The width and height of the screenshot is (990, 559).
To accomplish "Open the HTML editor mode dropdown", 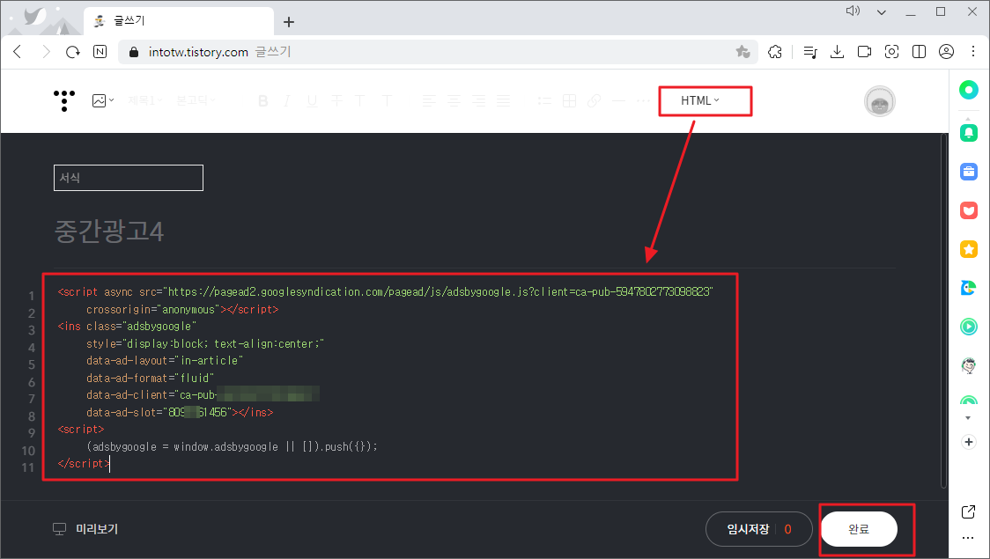I will (699, 100).
